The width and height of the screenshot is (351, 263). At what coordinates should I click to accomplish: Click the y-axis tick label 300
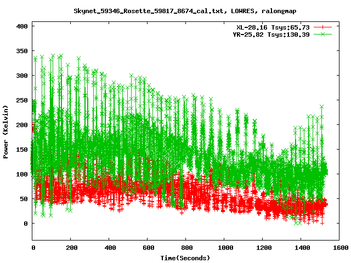point(22,76)
